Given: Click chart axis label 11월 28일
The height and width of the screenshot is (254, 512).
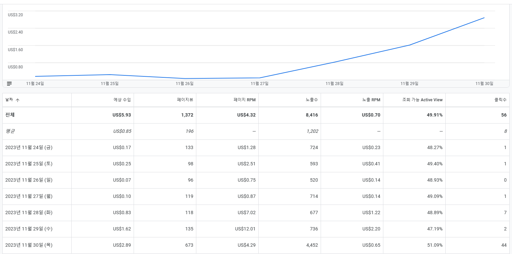Looking at the screenshot, I should [335, 84].
